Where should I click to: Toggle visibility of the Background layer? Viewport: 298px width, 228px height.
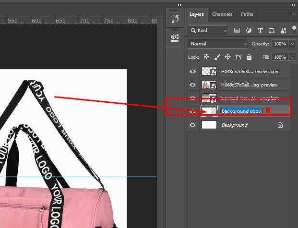point(193,125)
